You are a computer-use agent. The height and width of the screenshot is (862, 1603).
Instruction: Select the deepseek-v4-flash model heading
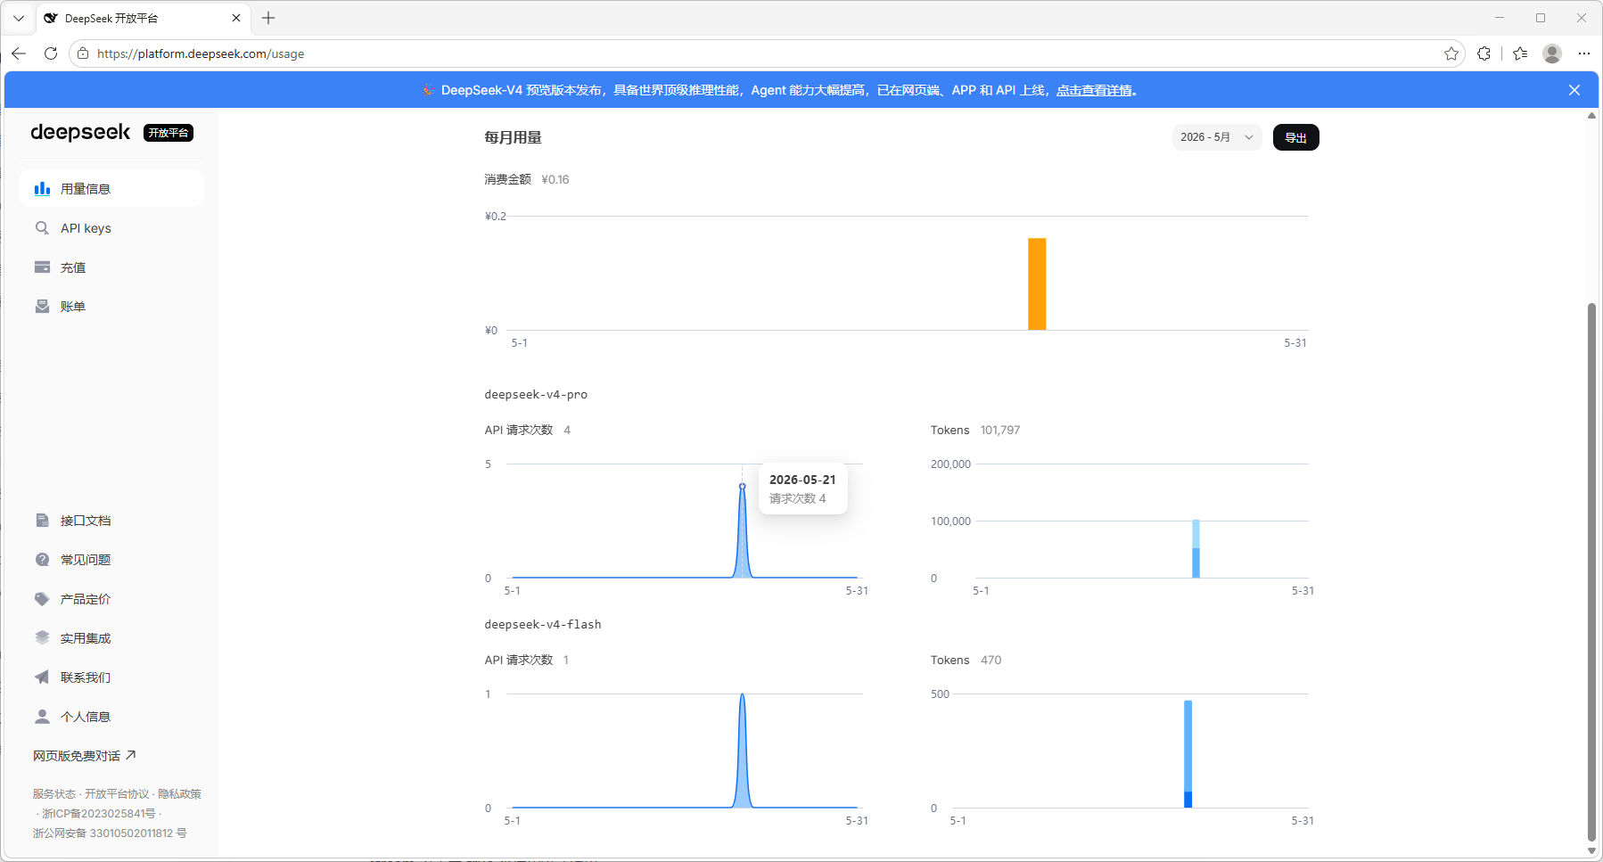(x=543, y=624)
